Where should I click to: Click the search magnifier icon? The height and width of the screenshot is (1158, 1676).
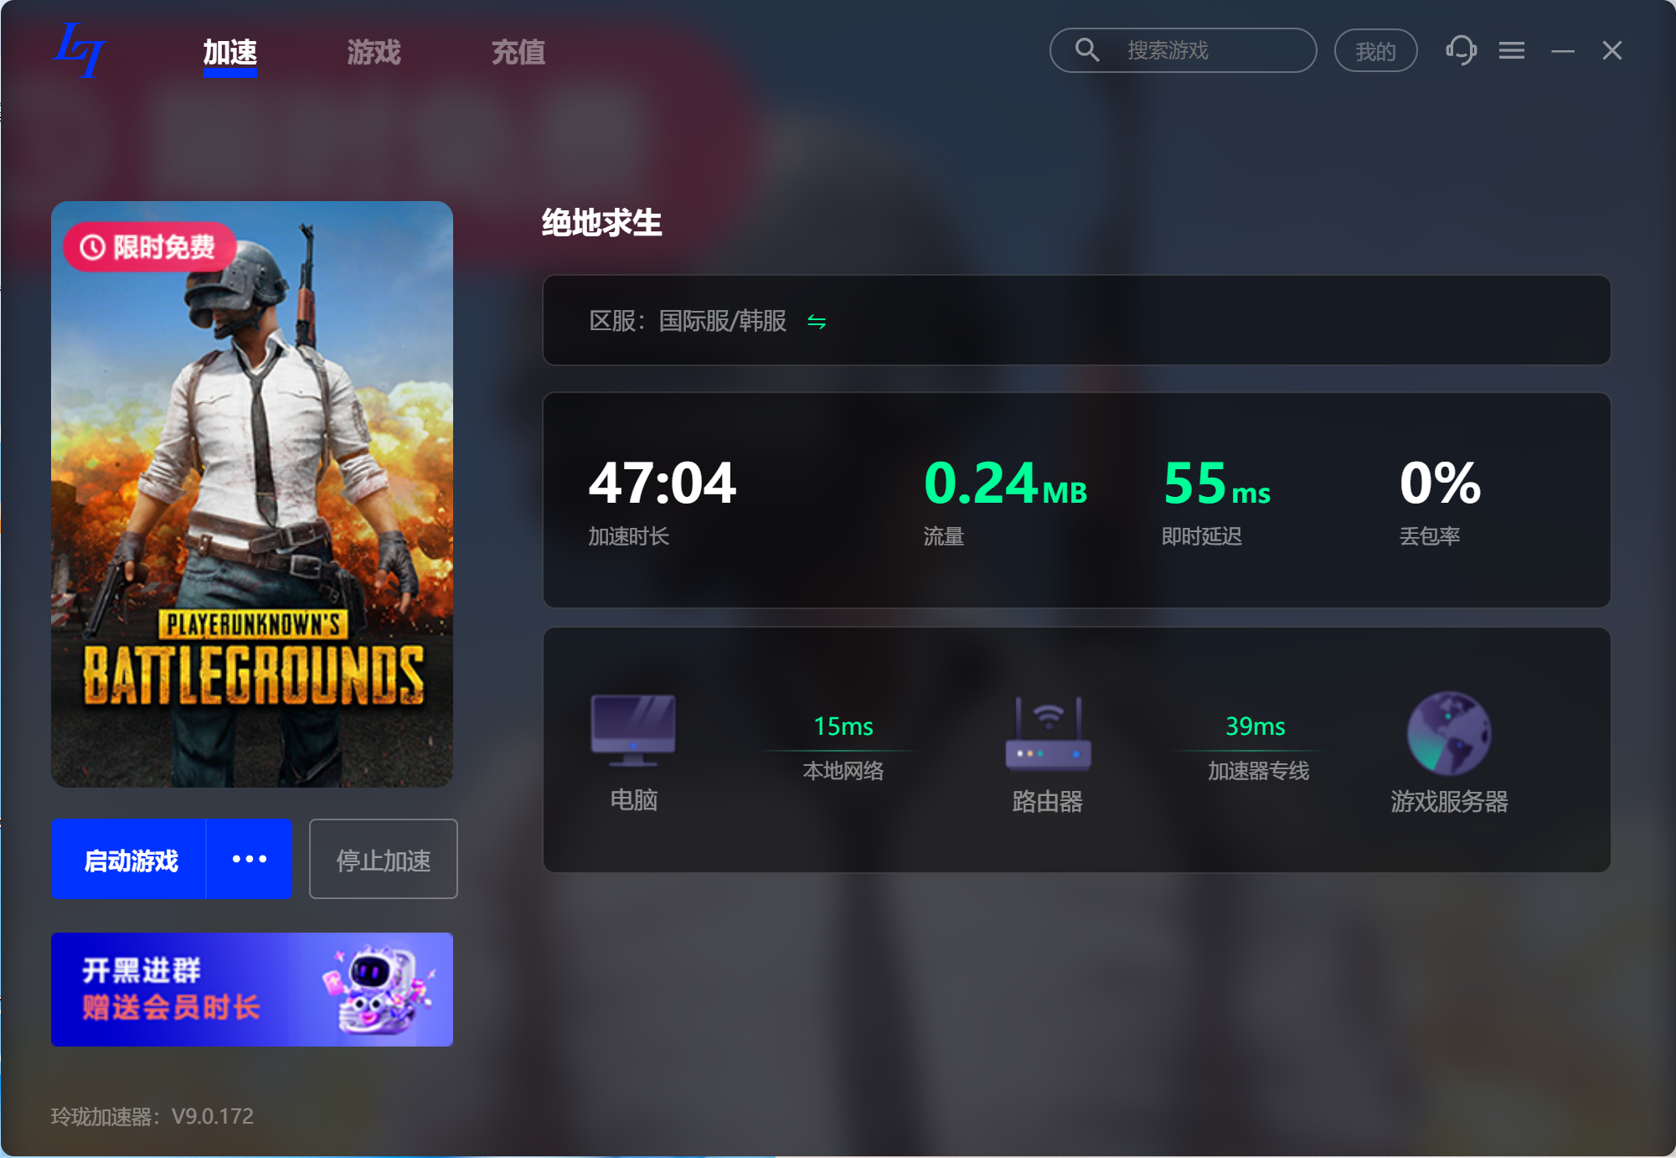(1087, 50)
